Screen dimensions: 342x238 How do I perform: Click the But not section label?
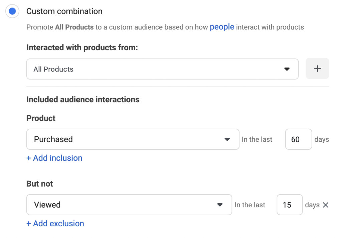39,184
